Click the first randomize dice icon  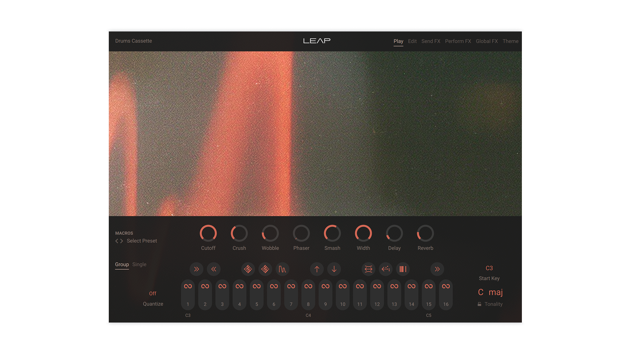pyautogui.click(x=248, y=269)
